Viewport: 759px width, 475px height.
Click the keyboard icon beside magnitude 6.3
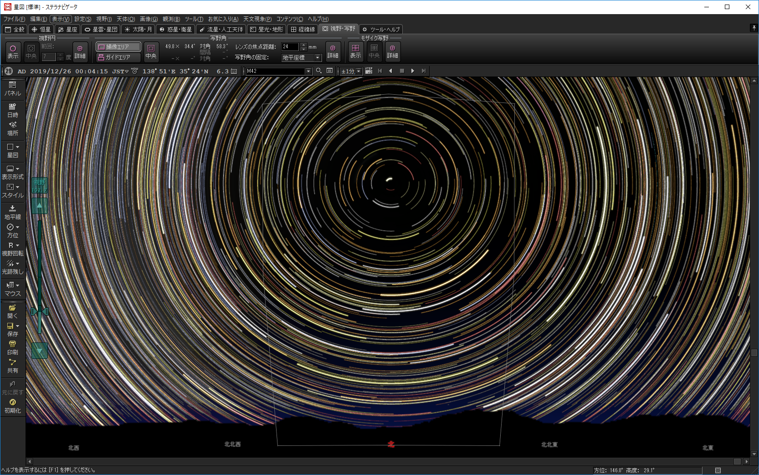pos(234,71)
